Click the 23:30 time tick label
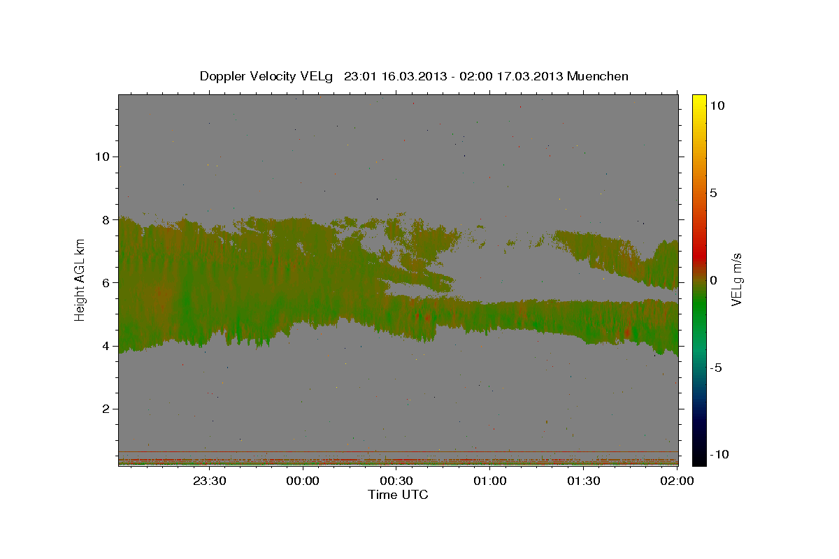839x559 pixels. tap(209, 481)
